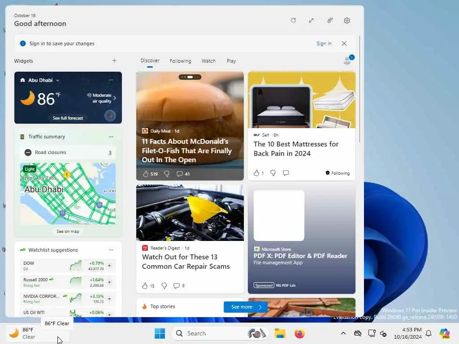Refresh the widgets feed
The image size is (459, 344).
click(293, 21)
